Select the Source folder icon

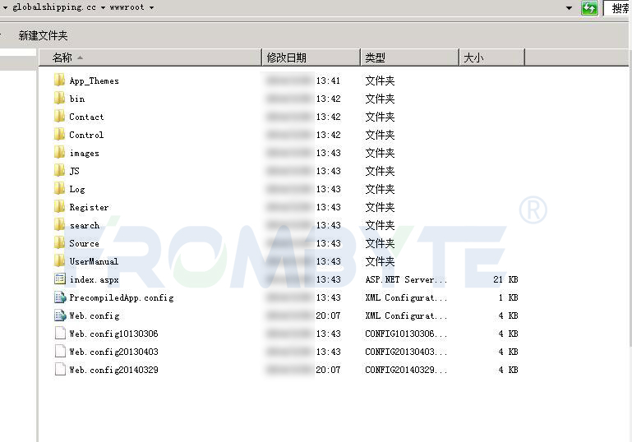(60, 243)
